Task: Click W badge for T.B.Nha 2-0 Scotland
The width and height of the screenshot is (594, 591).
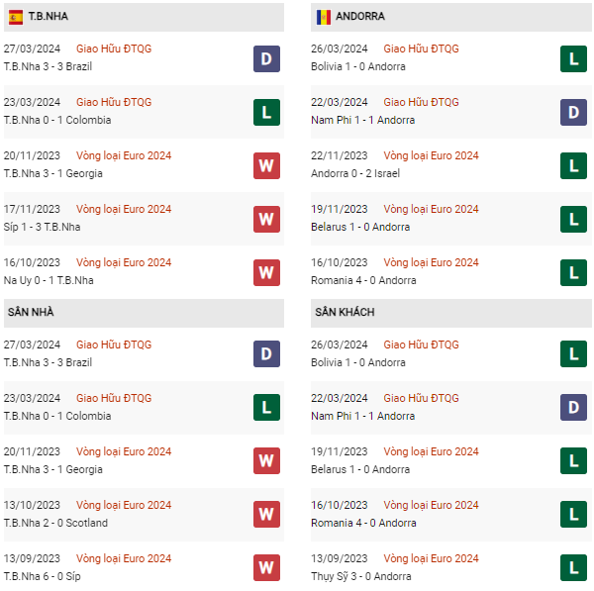Action: click(266, 514)
